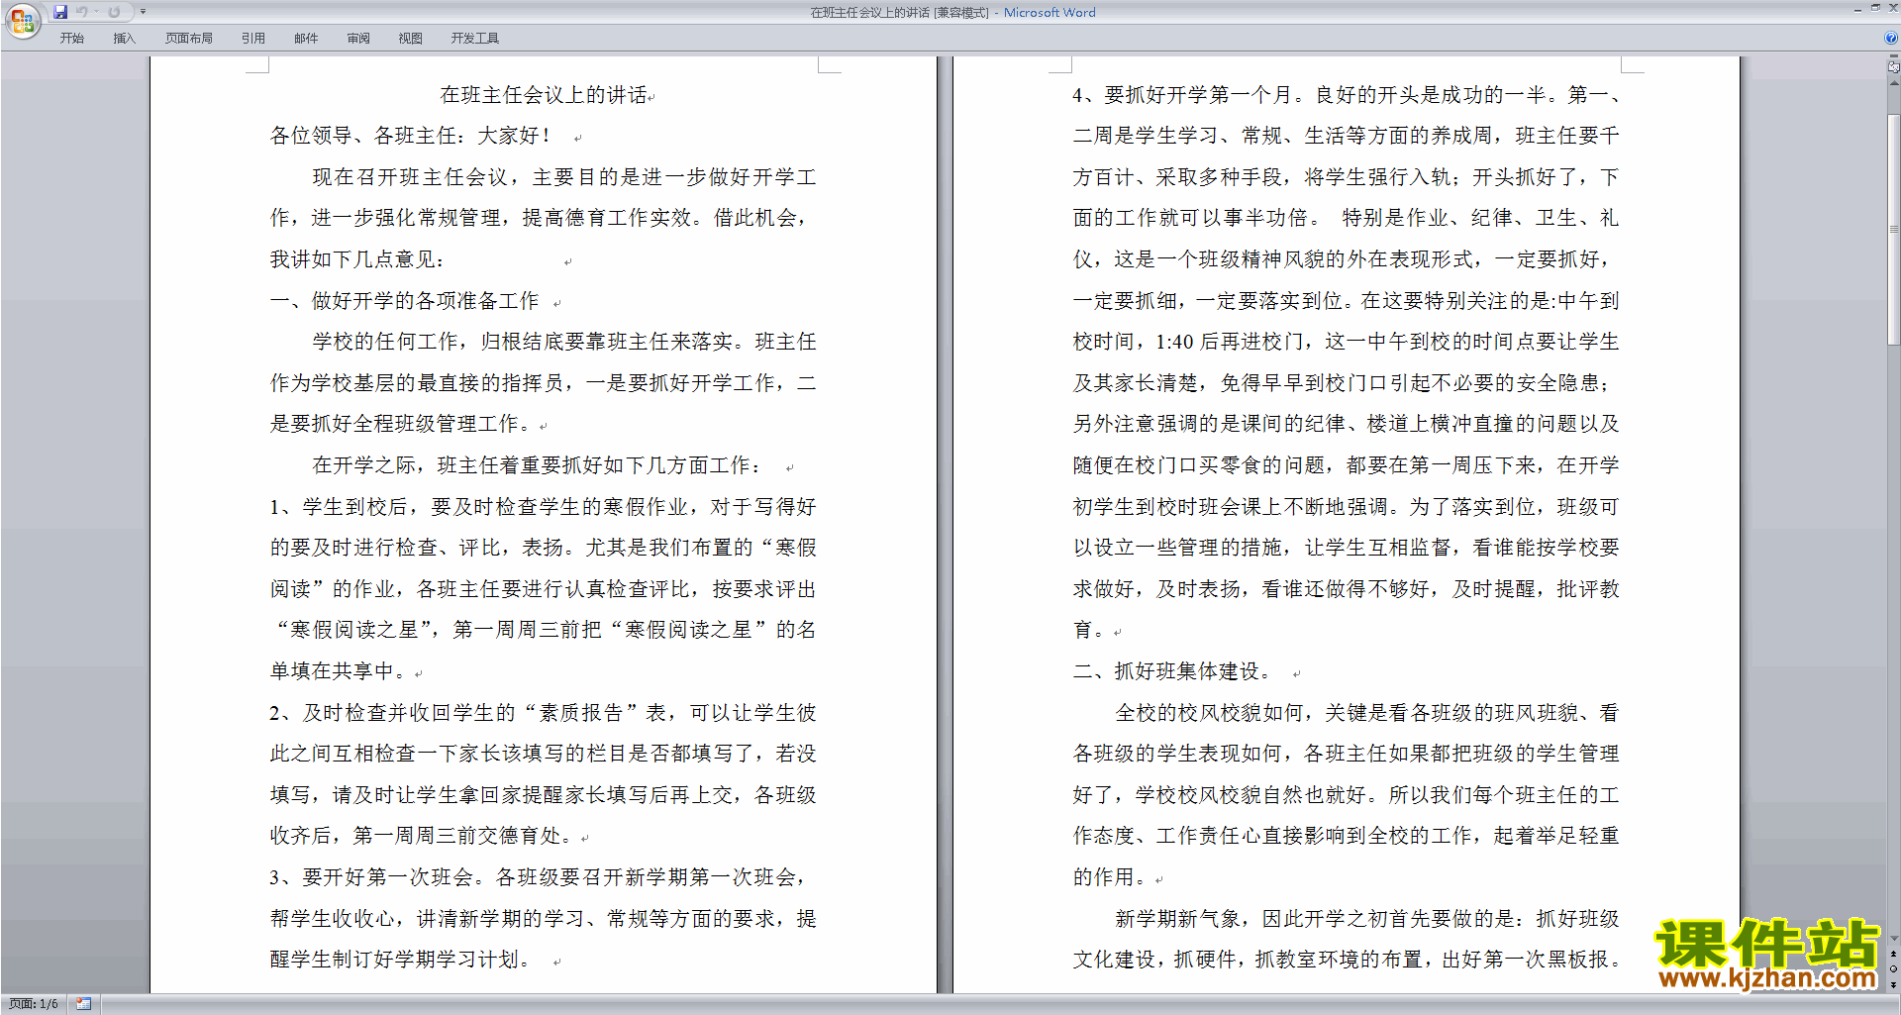Click the Undo arrow icon
The height and width of the screenshot is (1015, 1901).
click(x=82, y=12)
